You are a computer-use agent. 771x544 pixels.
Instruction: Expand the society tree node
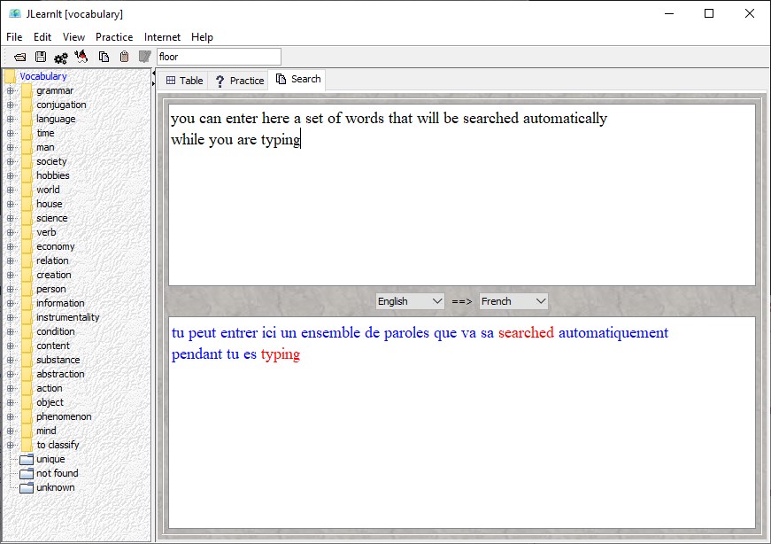[10, 161]
